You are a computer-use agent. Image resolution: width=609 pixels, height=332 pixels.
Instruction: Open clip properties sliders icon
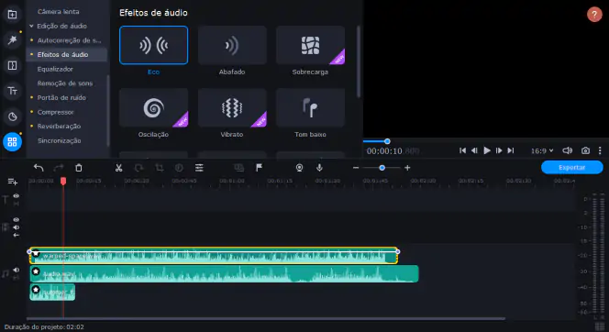[x=199, y=168]
